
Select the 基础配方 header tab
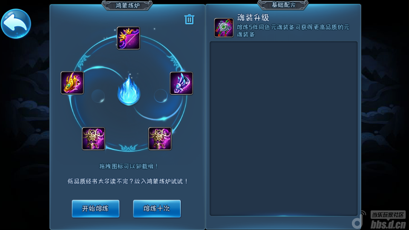pos(283,5)
